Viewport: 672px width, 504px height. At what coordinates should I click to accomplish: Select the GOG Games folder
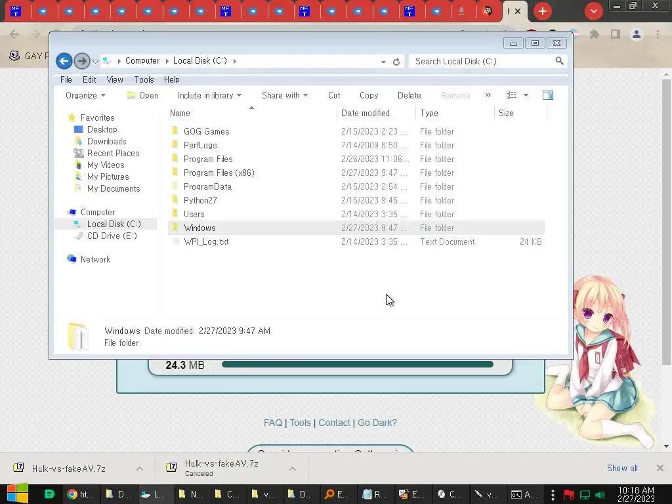pyautogui.click(x=356, y=131)
